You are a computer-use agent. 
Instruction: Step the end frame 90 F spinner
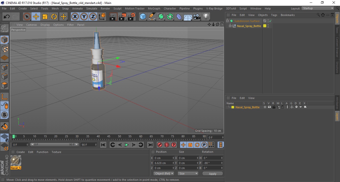click(x=95, y=145)
